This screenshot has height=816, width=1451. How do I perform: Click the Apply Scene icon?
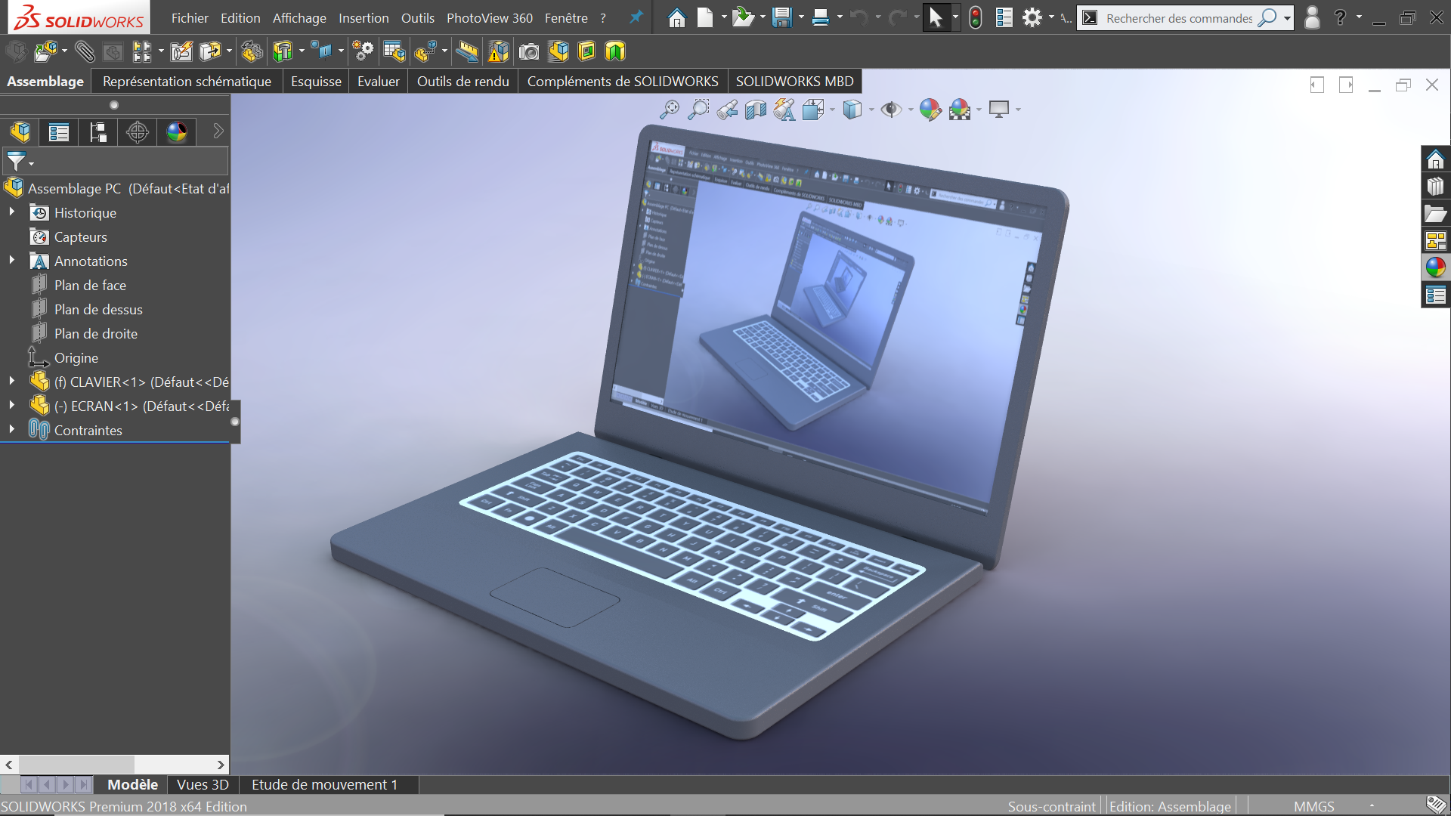point(960,110)
